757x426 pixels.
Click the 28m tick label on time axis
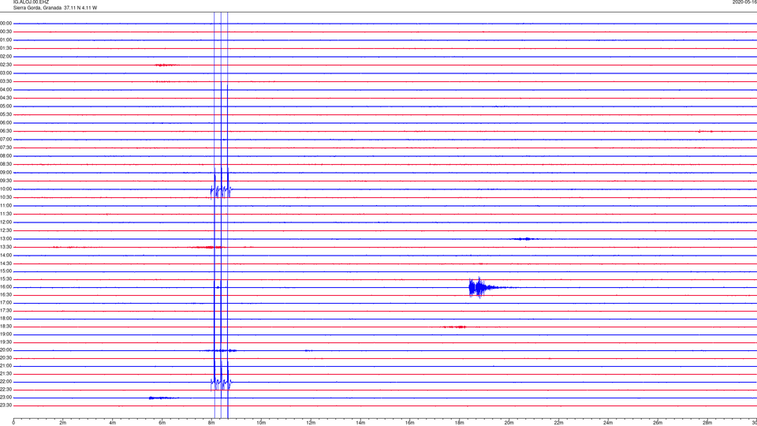708,423
